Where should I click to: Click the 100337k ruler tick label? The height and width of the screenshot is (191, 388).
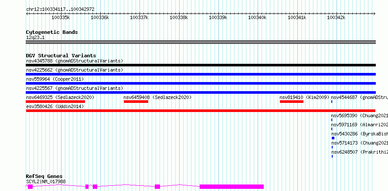coord(139,17)
